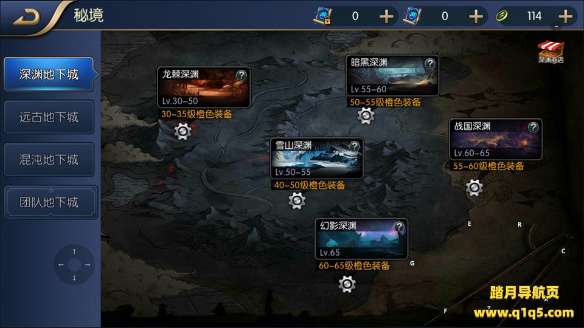
Task: Add more locked abyss tickets with plus
Action: (x=386, y=16)
